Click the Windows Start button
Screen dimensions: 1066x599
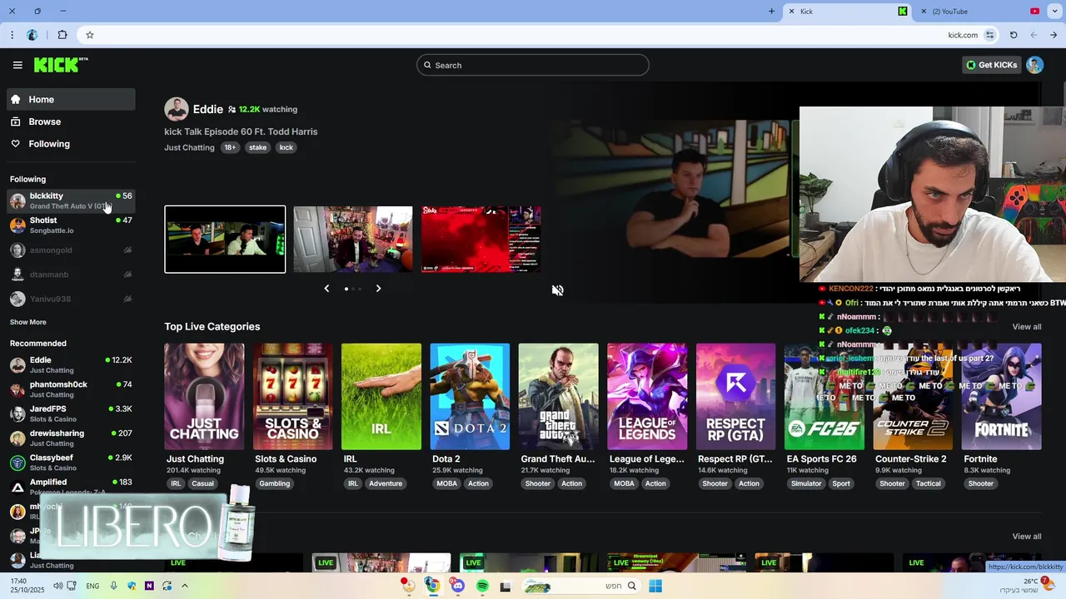[x=655, y=587]
